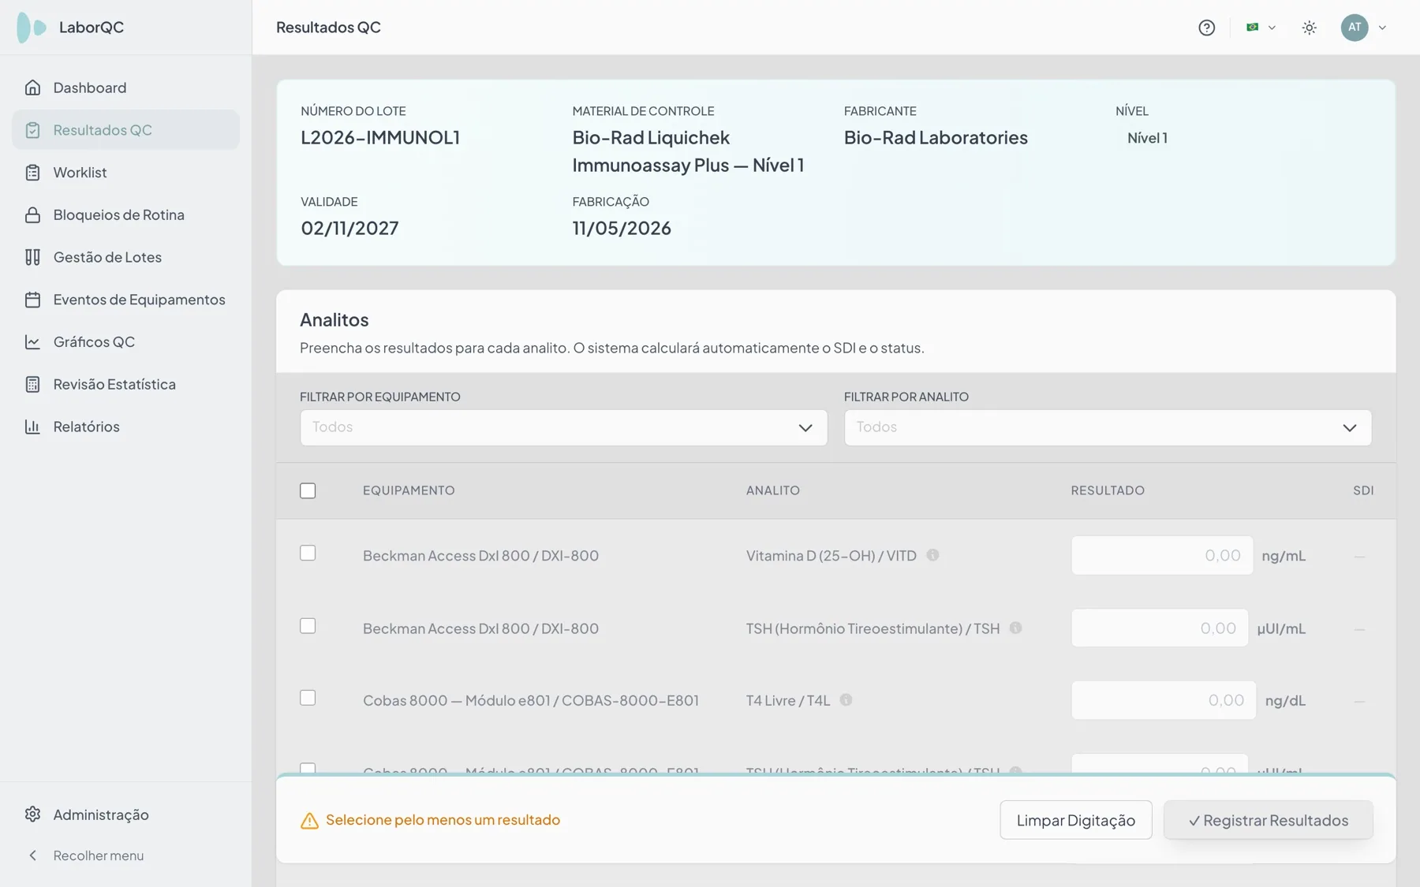Click the Gestão de Lotes tubes icon
The width and height of the screenshot is (1420, 887).
32,257
